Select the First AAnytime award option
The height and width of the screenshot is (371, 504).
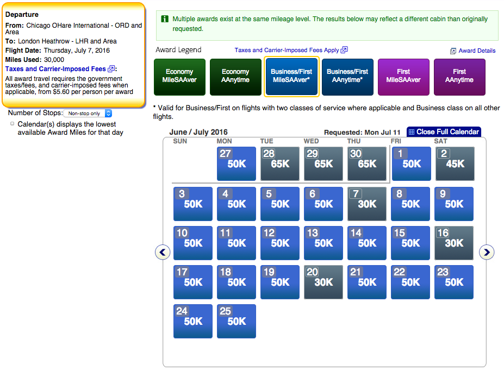coord(459,76)
